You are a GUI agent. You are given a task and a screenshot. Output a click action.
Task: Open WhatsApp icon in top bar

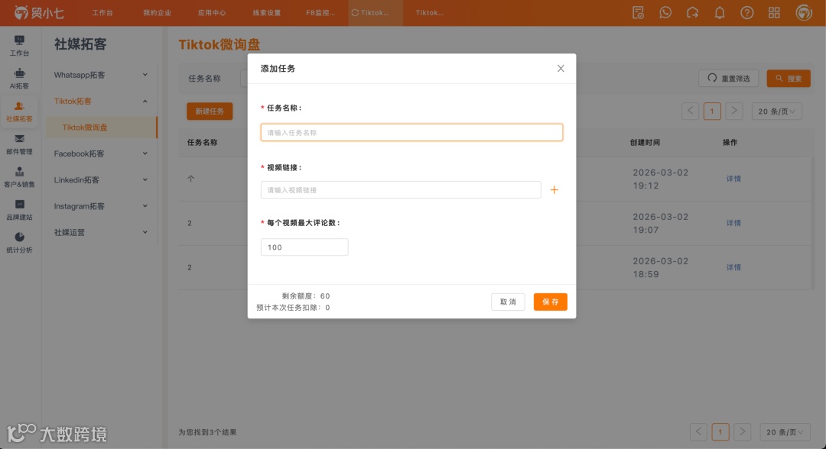click(x=665, y=13)
